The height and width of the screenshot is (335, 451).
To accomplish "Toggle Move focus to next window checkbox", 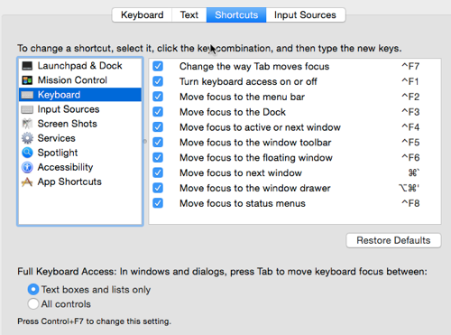I will pos(158,172).
